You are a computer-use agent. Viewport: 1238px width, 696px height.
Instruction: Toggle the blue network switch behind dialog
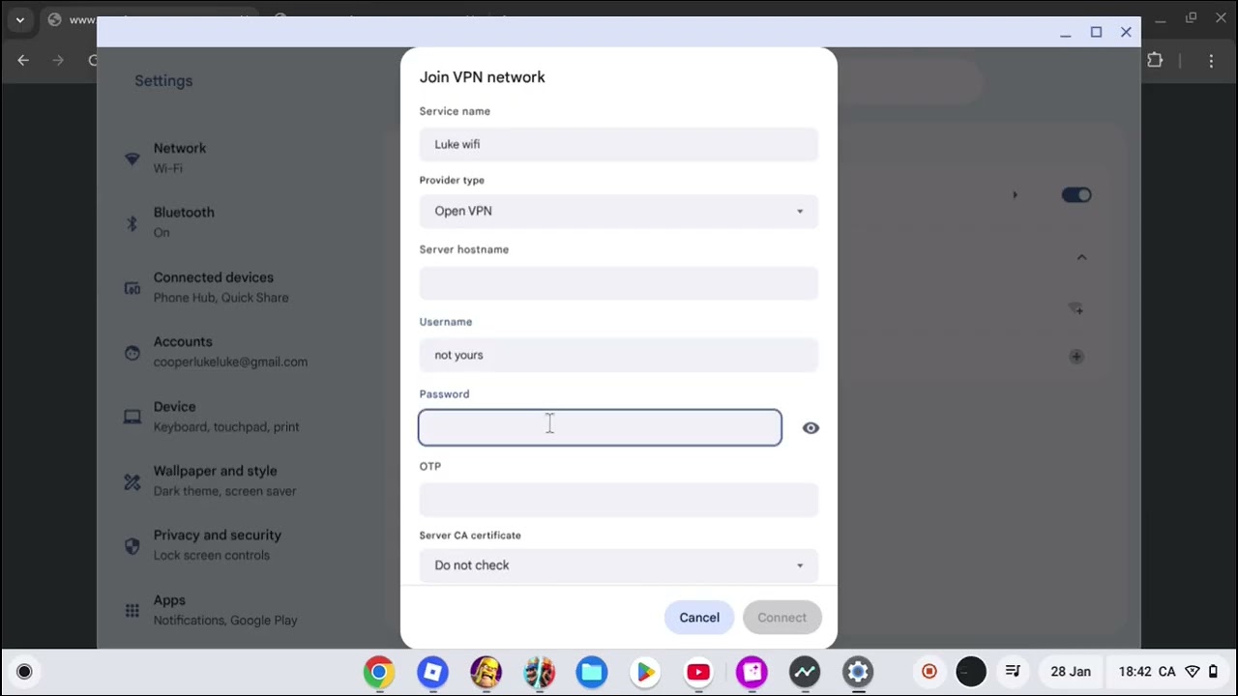point(1076,195)
